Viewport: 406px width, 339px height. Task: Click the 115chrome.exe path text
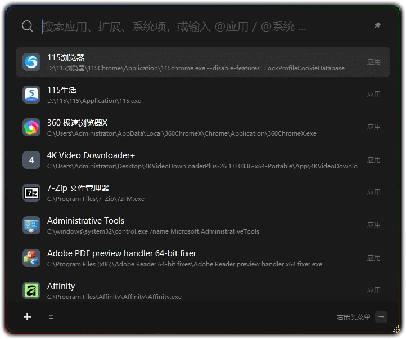pyautogui.click(x=196, y=68)
